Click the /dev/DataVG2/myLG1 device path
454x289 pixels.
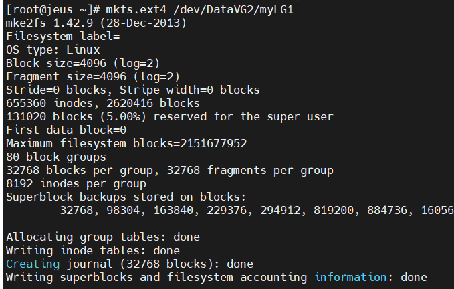coord(233,10)
